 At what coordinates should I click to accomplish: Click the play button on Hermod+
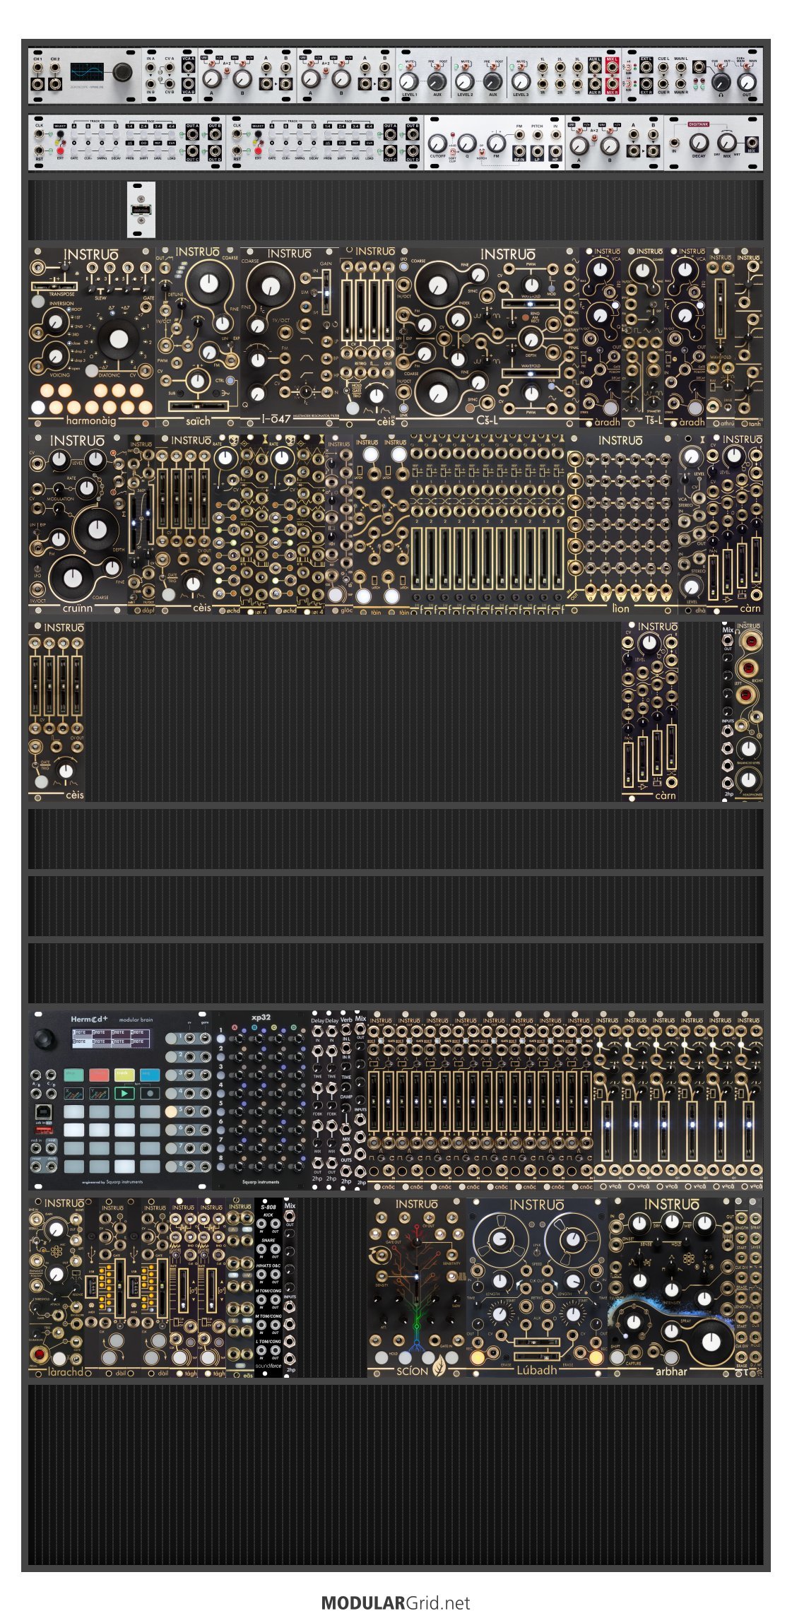(124, 1093)
